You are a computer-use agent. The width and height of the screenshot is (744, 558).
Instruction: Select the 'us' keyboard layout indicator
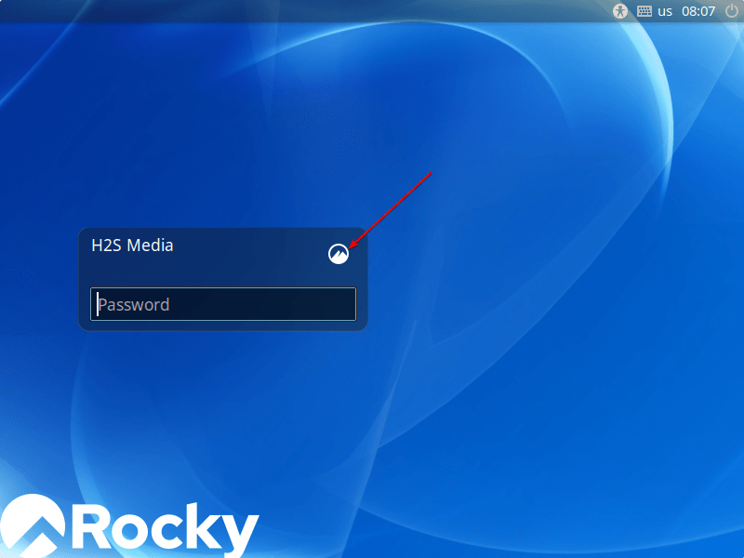[665, 11]
